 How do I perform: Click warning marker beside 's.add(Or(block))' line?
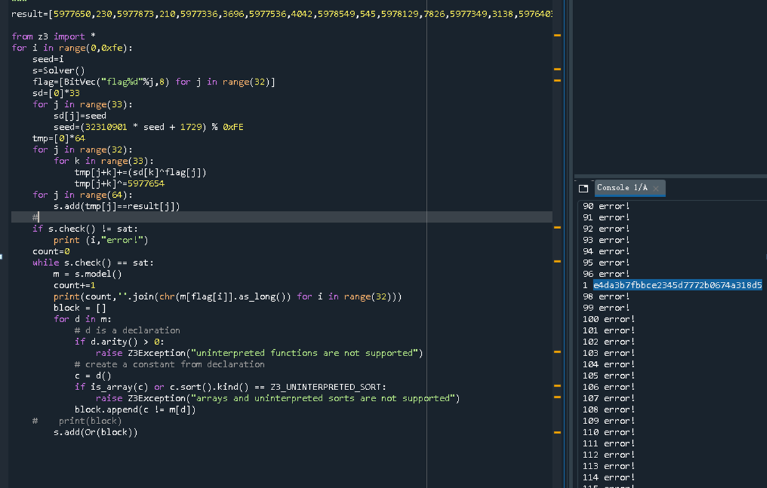[557, 432]
